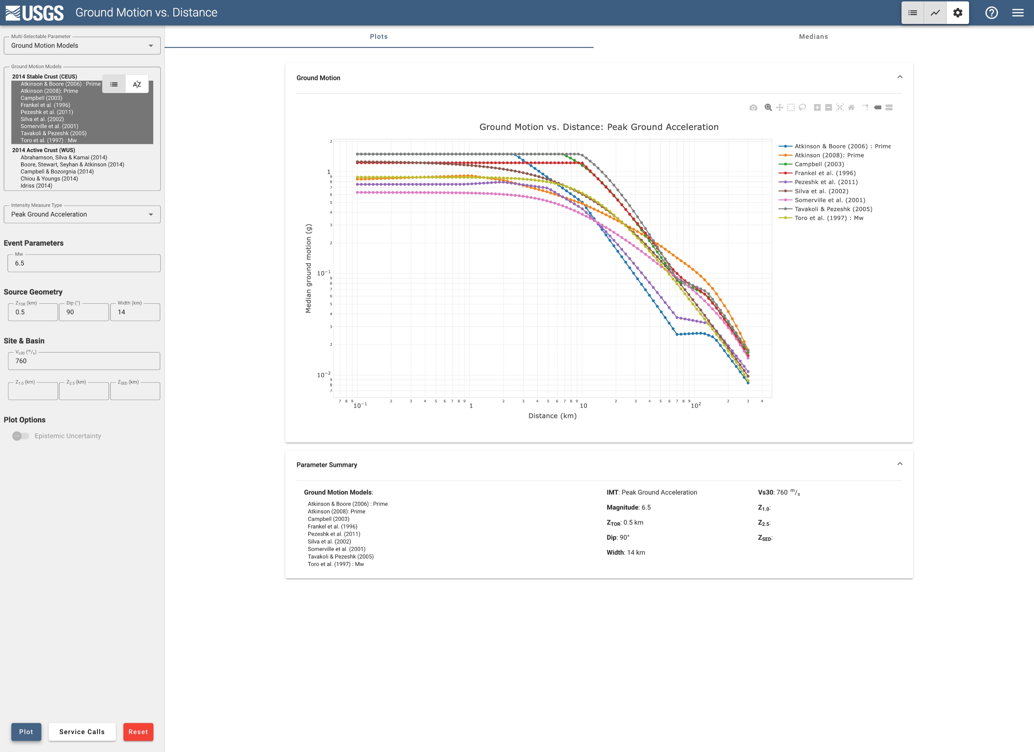
Task: Click the red Reset button
Action: point(138,732)
